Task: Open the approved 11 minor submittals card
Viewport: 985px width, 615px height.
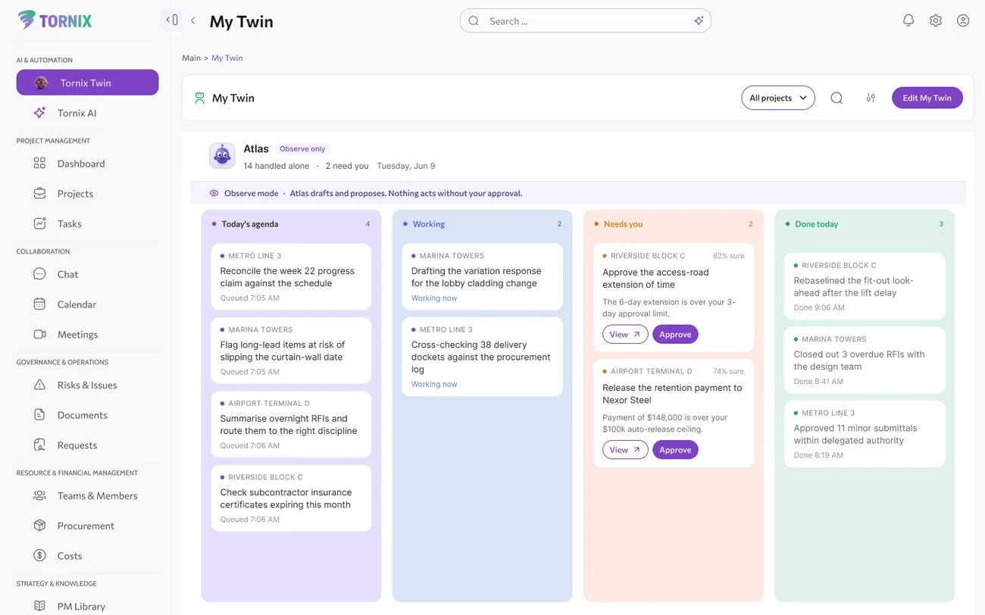Action: [x=865, y=434]
